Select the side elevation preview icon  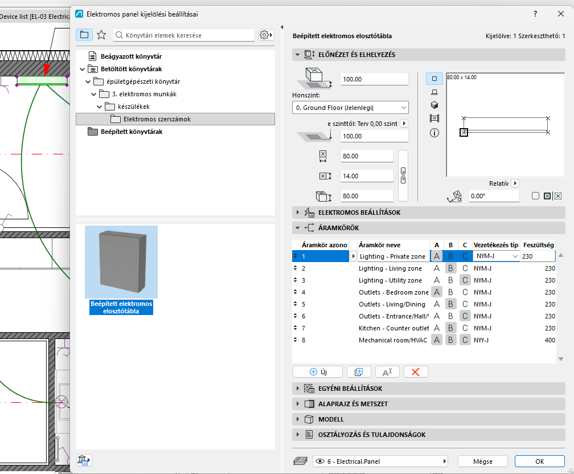(434, 92)
